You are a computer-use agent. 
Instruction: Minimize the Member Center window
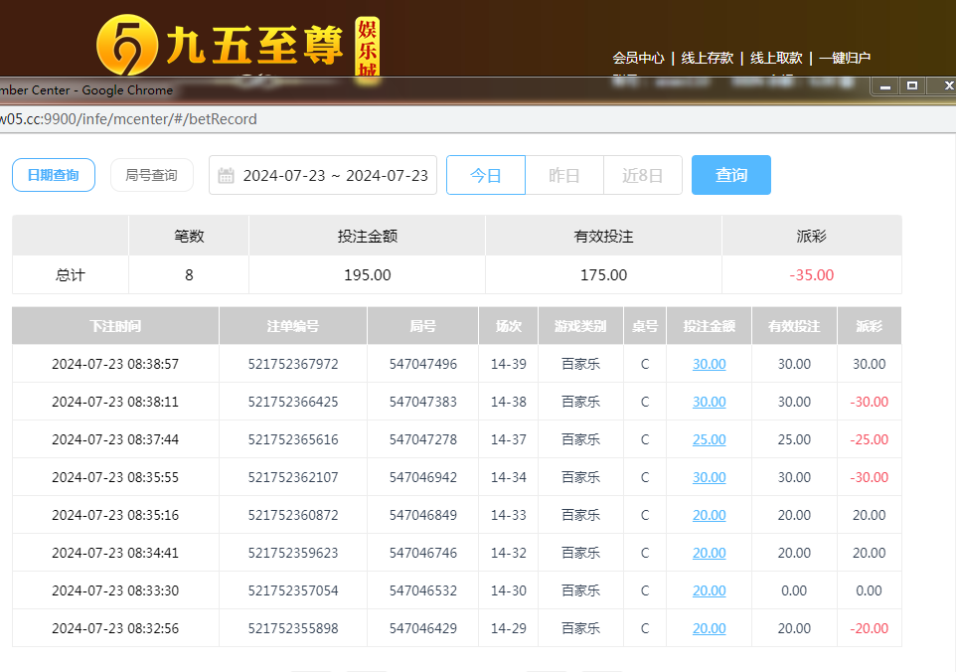click(x=884, y=87)
